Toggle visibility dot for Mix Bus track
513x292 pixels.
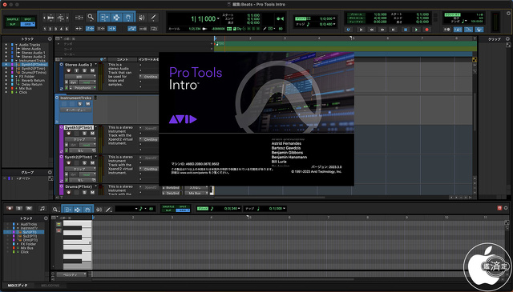(x=6, y=88)
